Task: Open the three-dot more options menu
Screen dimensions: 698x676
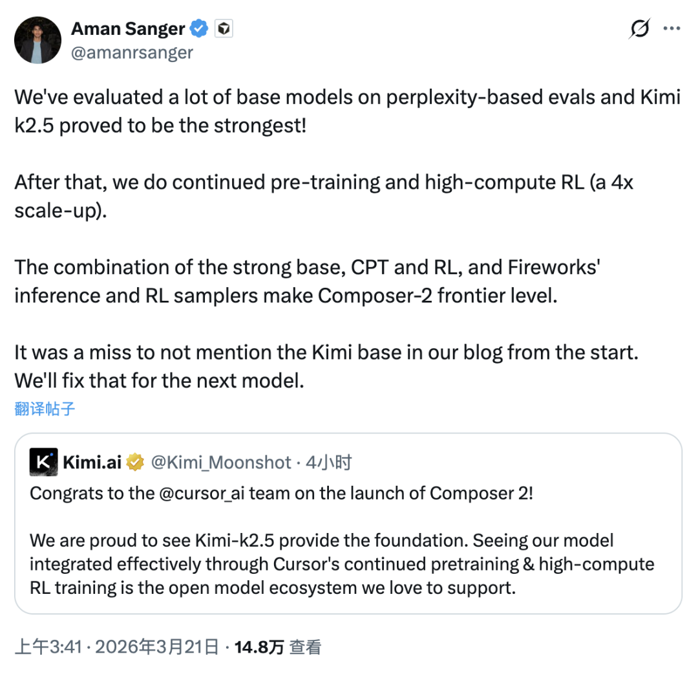Action: tap(673, 28)
